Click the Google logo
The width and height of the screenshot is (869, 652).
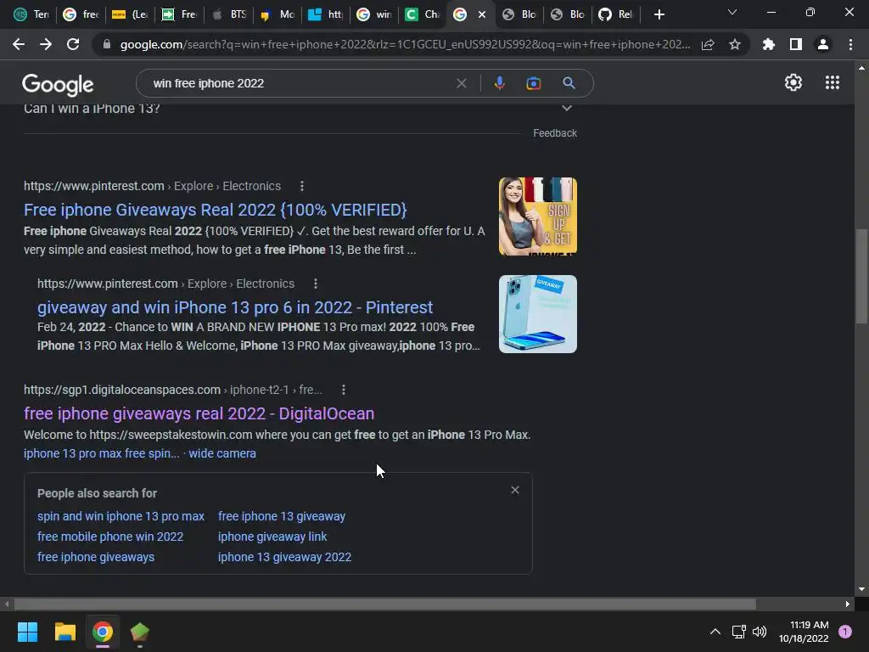pyautogui.click(x=58, y=84)
